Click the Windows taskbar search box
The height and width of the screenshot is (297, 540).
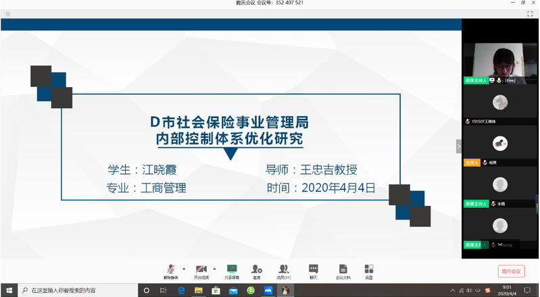(74, 290)
